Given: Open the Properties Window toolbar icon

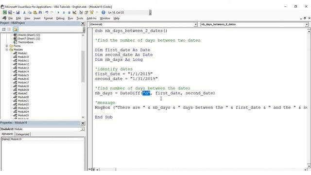Looking at the screenshot, I should [86, 12].
